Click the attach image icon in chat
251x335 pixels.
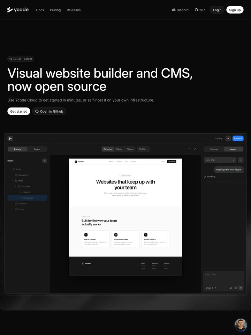pos(236,288)
